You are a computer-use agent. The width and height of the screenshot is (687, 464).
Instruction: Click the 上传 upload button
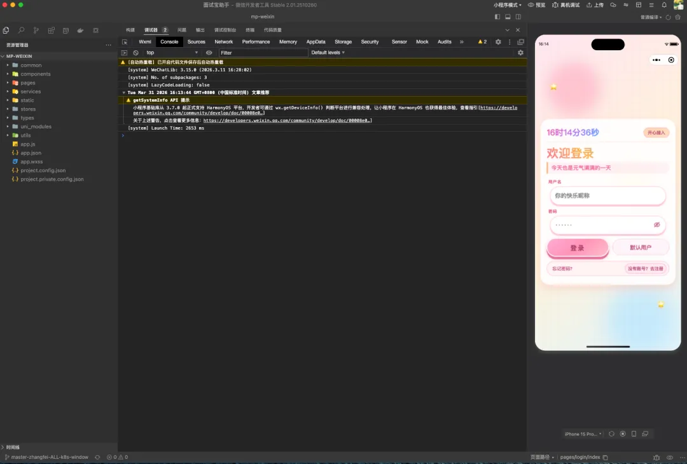pos(595,5)
